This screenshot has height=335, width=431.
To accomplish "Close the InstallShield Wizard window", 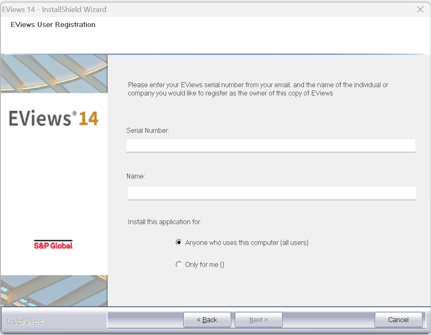I will point(420,10).
